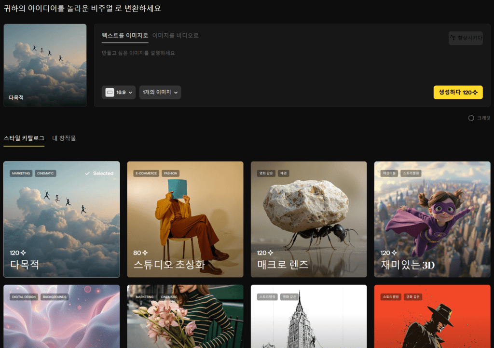The image size is (494, 348).
Task: Click the heading 귀하의 아이디어를 놀라운 비주얼 로 변환하세요
Action: 82,8
